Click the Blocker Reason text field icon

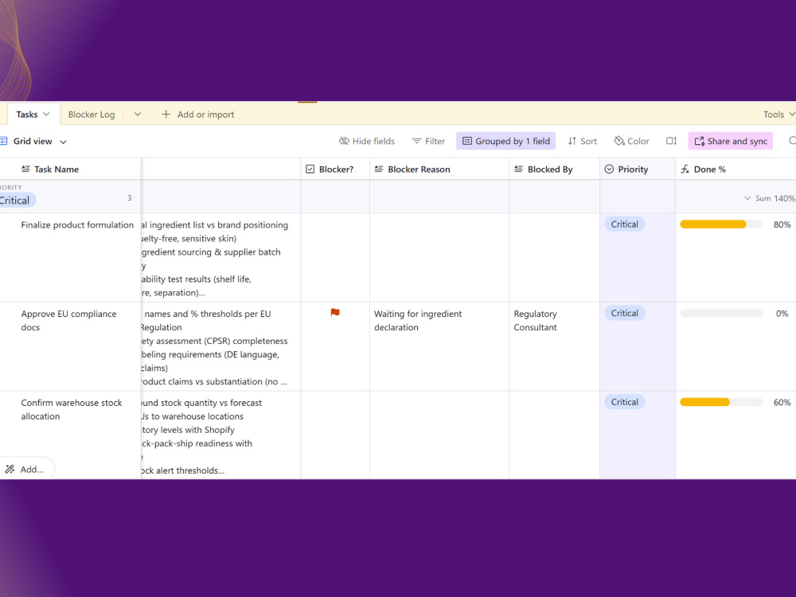coord(379,169)
